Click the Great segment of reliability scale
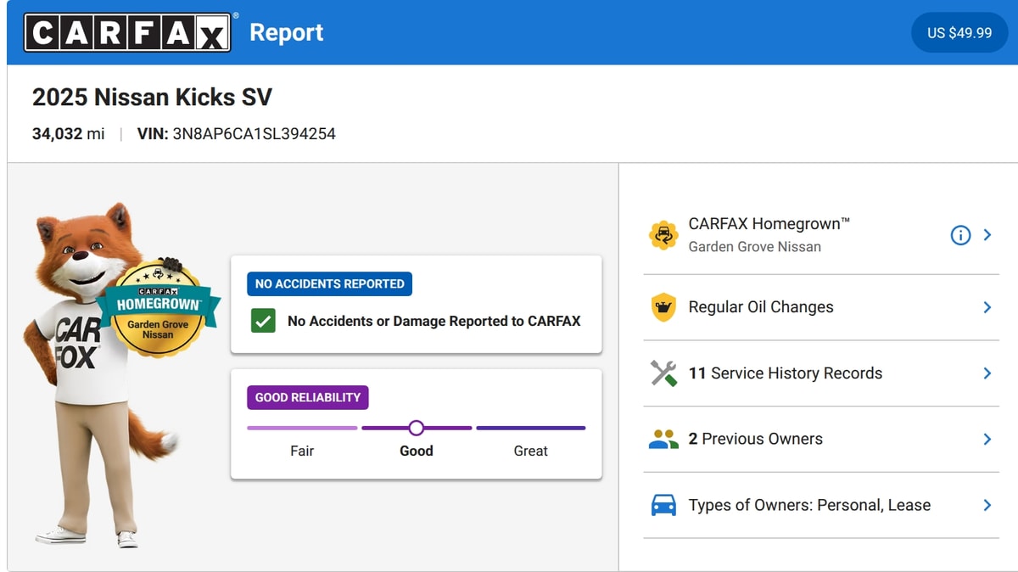This screenshot has height=572, width=1018. coord(530,428)
